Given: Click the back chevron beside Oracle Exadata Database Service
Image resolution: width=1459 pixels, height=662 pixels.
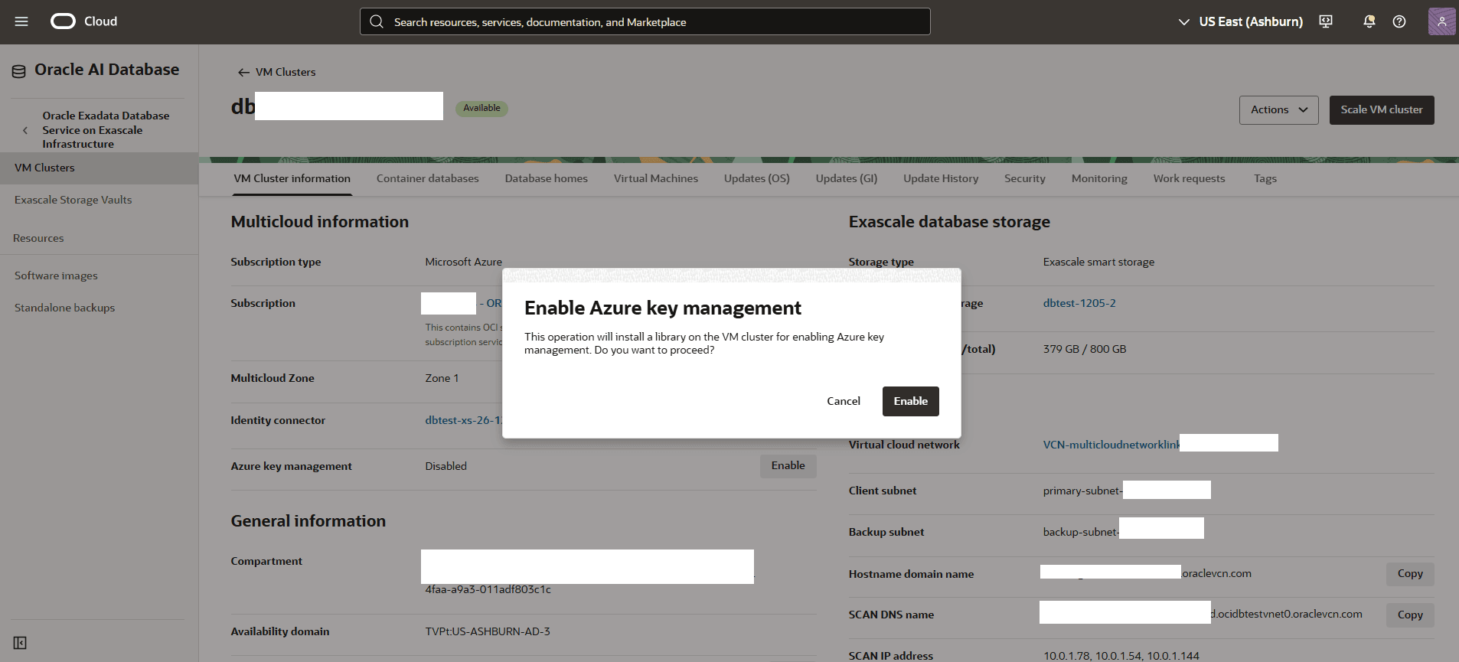Looking at the screenshot, I should pos(25,130).
